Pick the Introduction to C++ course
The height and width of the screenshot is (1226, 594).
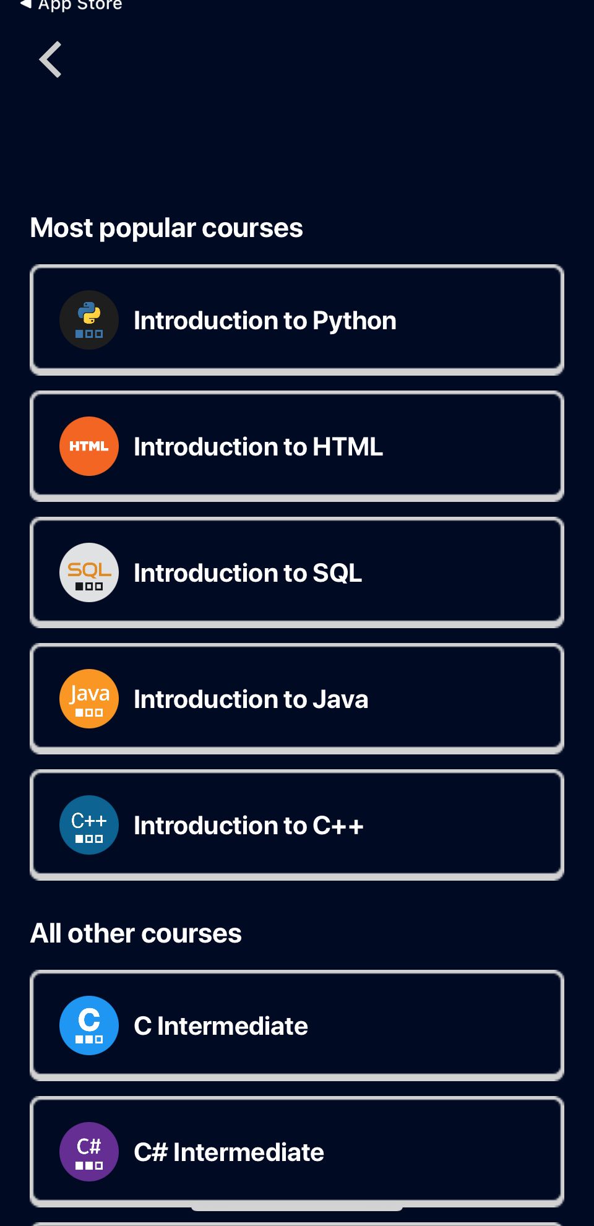(297, 825)
